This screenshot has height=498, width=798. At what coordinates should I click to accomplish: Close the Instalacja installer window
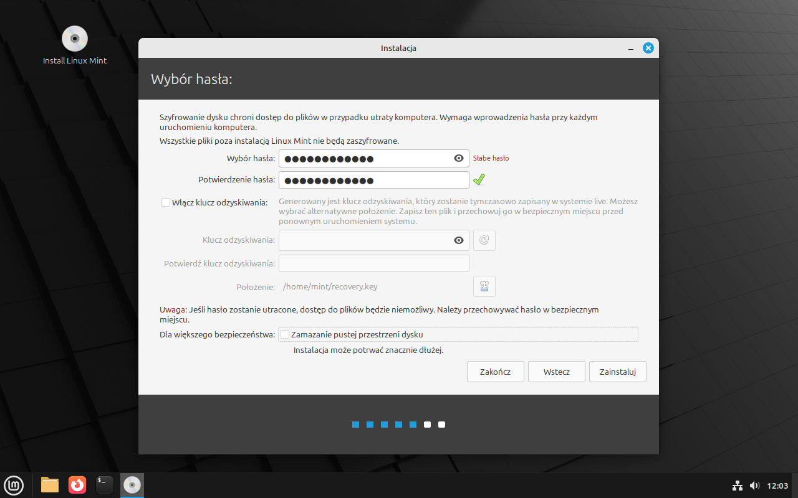click(648, 48)
